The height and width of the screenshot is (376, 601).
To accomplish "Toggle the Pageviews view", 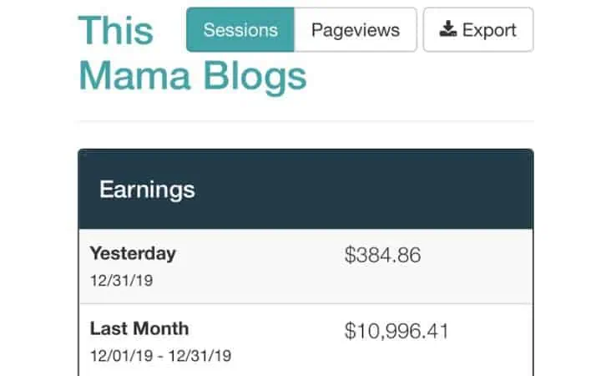I will pos(355,30).
